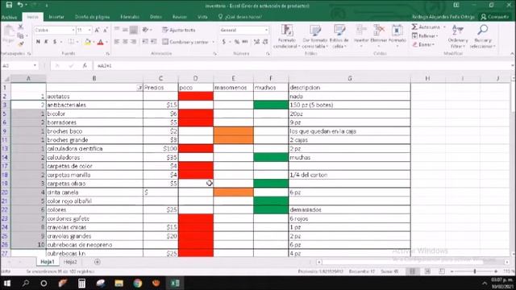
Task: Open the Combinar y centrar dropdown arrow
Action: [x=213, y=42]
